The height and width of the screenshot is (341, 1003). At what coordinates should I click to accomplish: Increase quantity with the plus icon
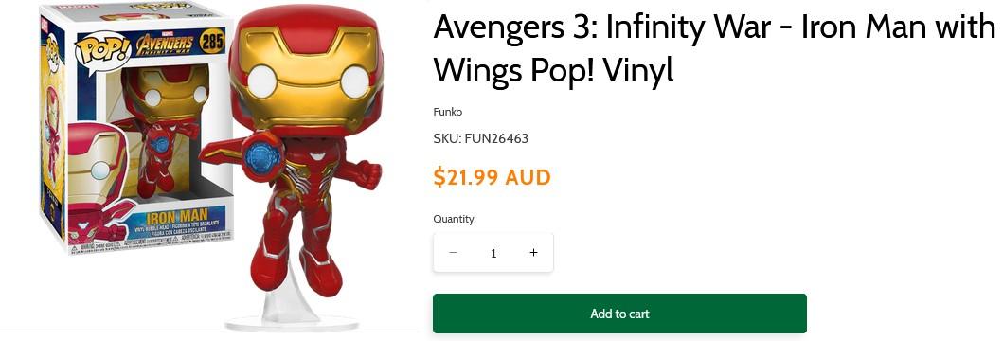533,253
